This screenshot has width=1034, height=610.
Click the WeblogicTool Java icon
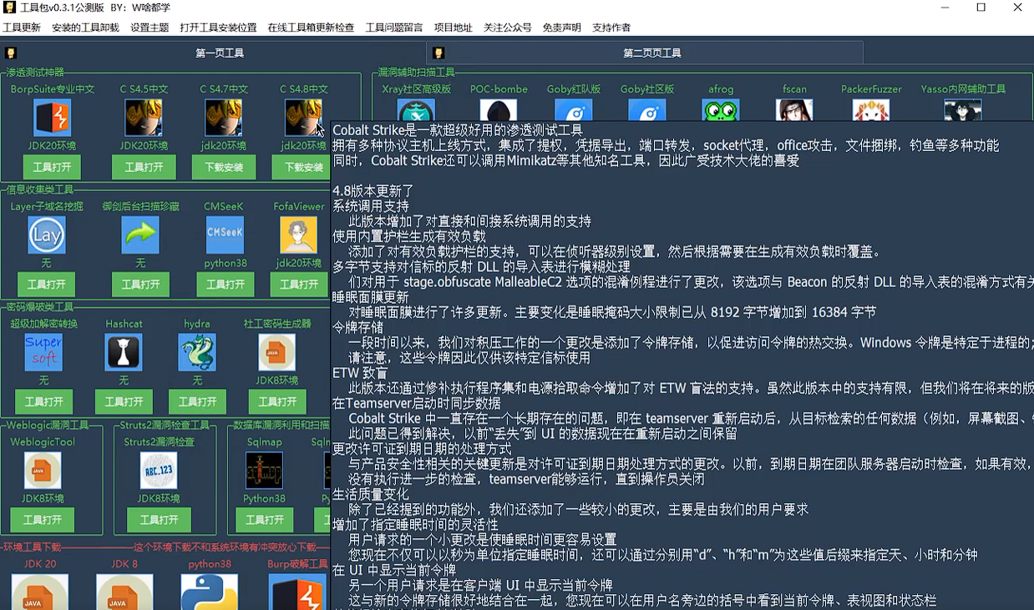click(x=43, y=471)
